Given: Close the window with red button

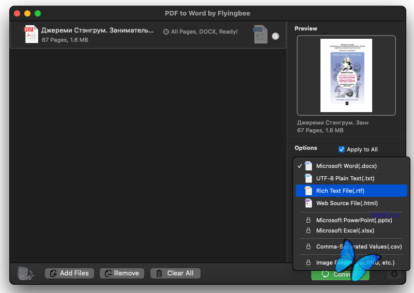Looking at the screenshot, I should pos(17,13).
